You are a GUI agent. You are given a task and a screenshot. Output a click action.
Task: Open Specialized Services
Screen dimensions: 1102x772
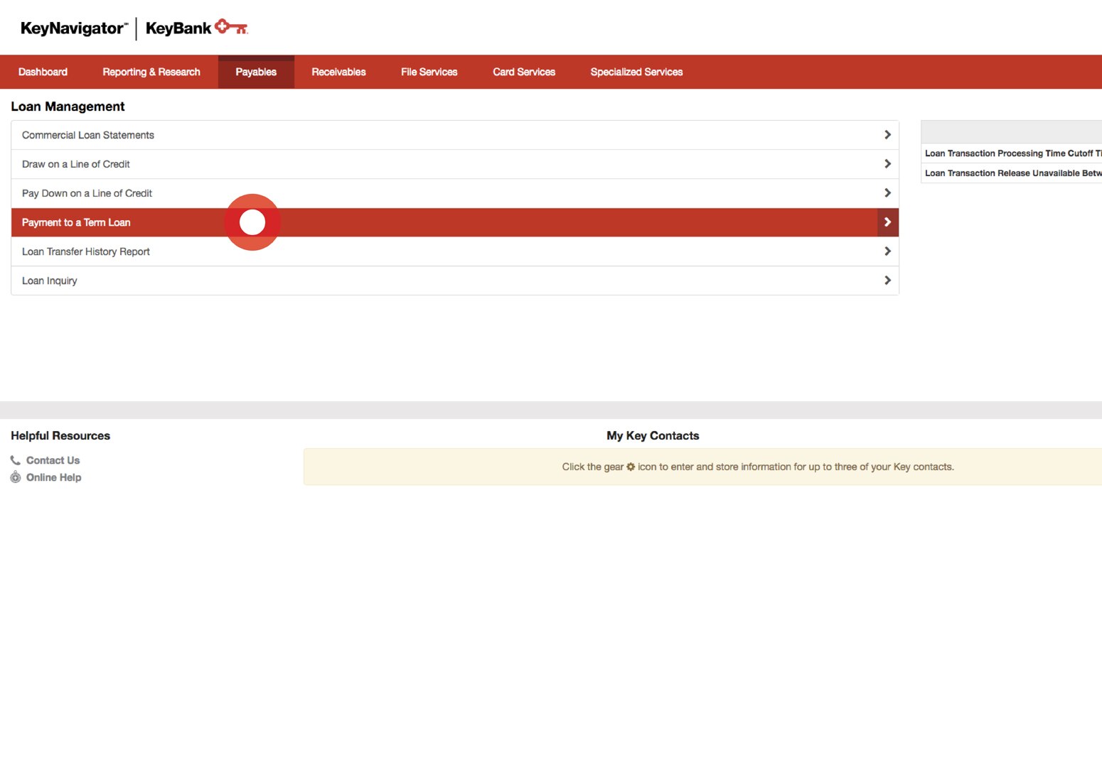636,71
